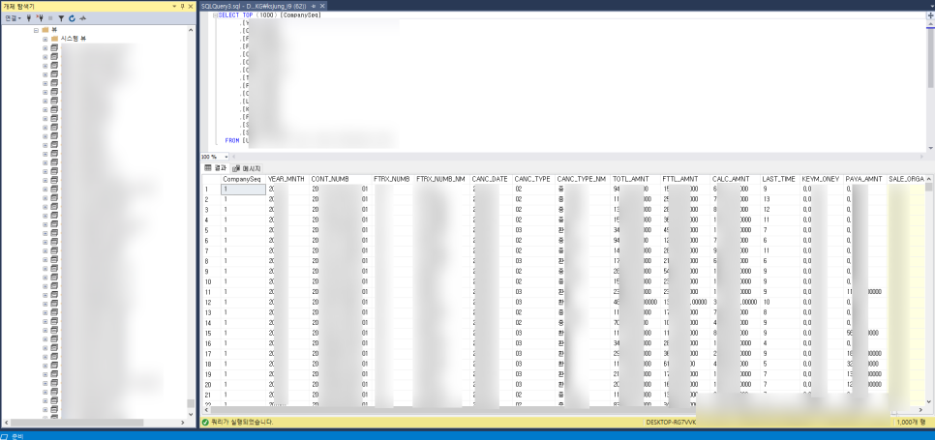The height and width of the screenshot is (440, 935).
Task: Click the CANC_TYPE column header
Action: click(x=533, y=179)
